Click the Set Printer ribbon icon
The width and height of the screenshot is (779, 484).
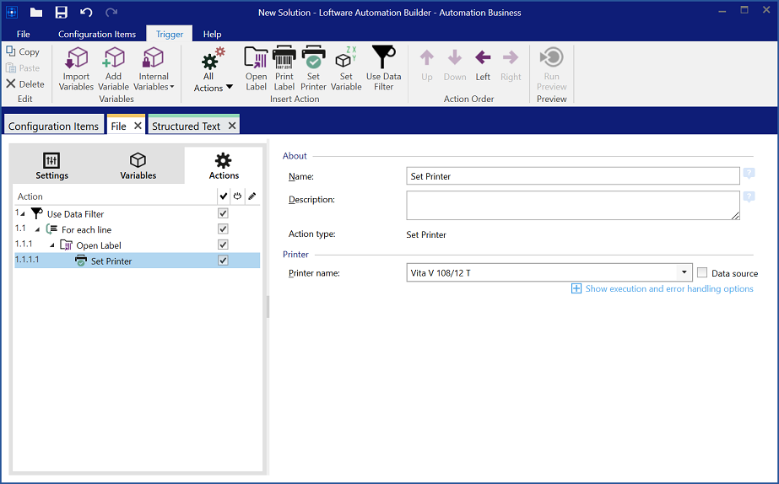313,68
